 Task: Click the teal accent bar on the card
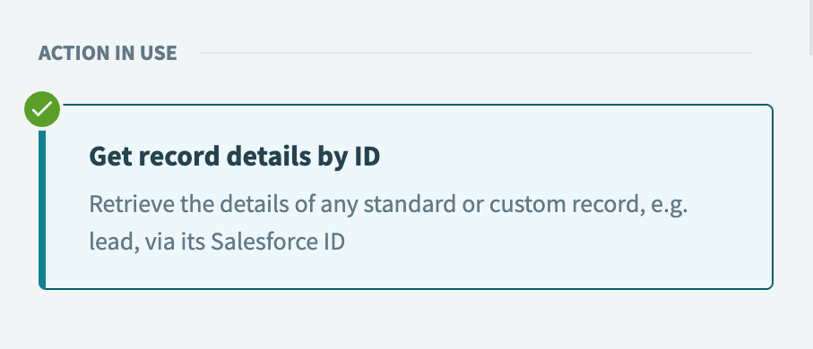click(42, 209)
